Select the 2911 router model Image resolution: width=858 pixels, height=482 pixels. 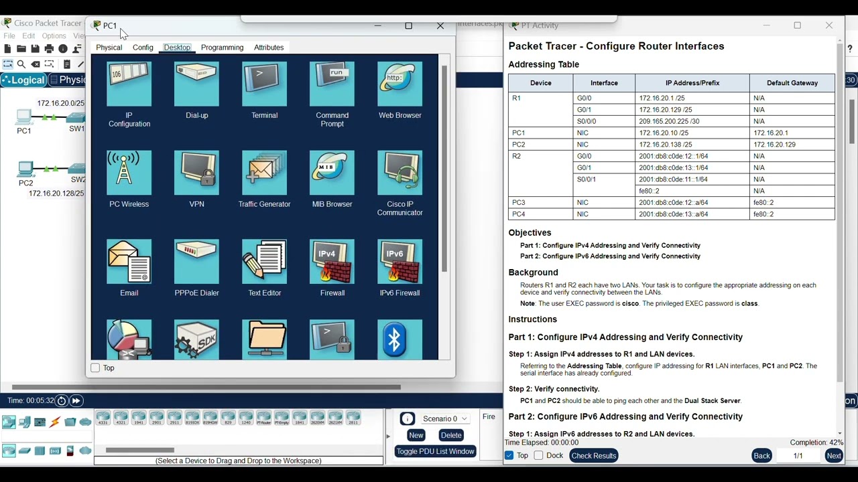pos(175,418)
